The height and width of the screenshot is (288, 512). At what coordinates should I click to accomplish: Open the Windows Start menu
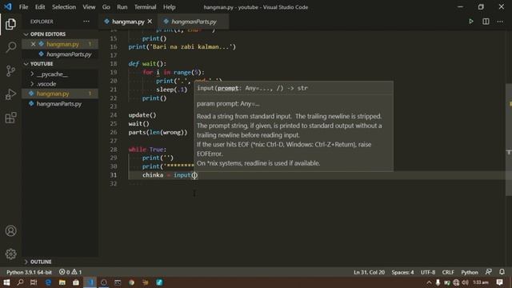click(6, 282)
